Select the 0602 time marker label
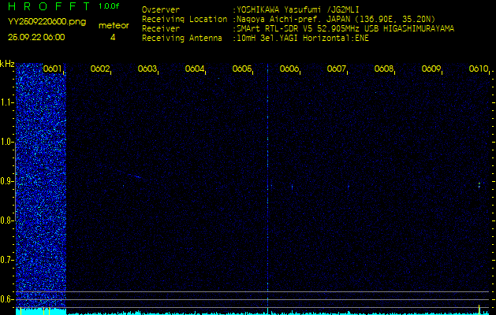The height and width of the screenshot is (315, 496). tap(99, 69)
